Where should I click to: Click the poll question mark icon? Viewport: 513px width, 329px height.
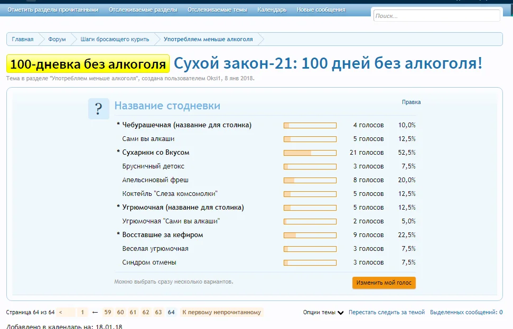pyautogui.click(x=98, y=109)
